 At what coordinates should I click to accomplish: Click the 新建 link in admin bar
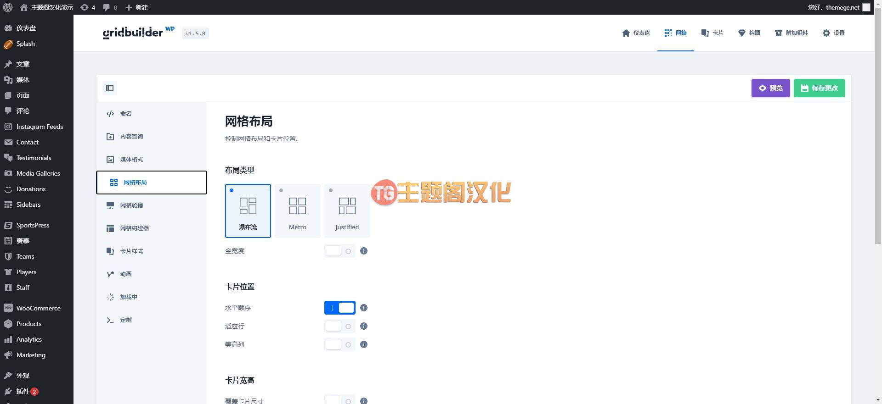pos(137,7)
